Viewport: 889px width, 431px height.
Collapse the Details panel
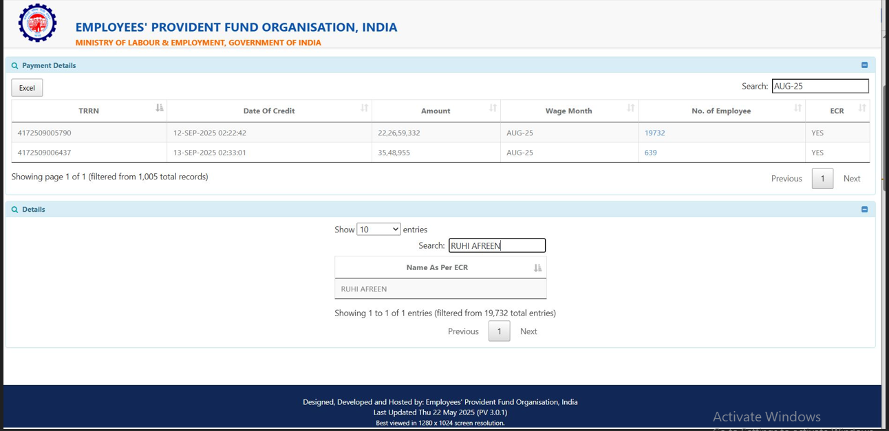tap(864, 210)
